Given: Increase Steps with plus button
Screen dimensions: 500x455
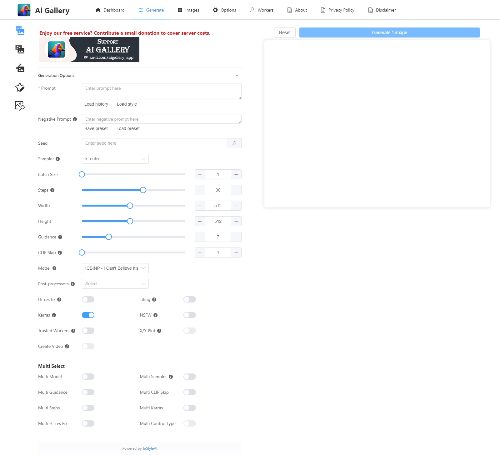Looking at the screenshot, I should click(236, 190).
